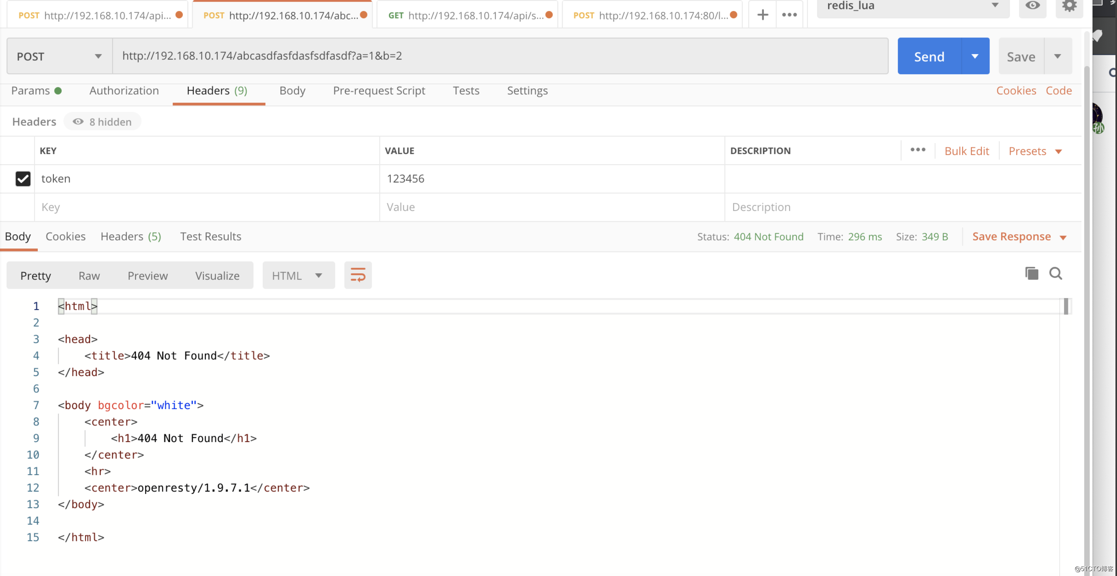Screen dimensions: 1117x576
Task: Open the HTML format dropdown
Action: click(x=298, y=276)
